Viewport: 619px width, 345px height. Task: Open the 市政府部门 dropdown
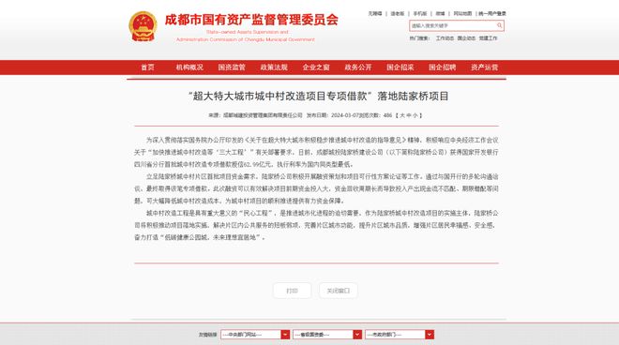pyautogui.click(x=400, y=335)
